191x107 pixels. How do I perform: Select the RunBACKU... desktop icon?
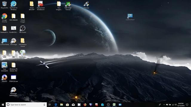[13, 29]
